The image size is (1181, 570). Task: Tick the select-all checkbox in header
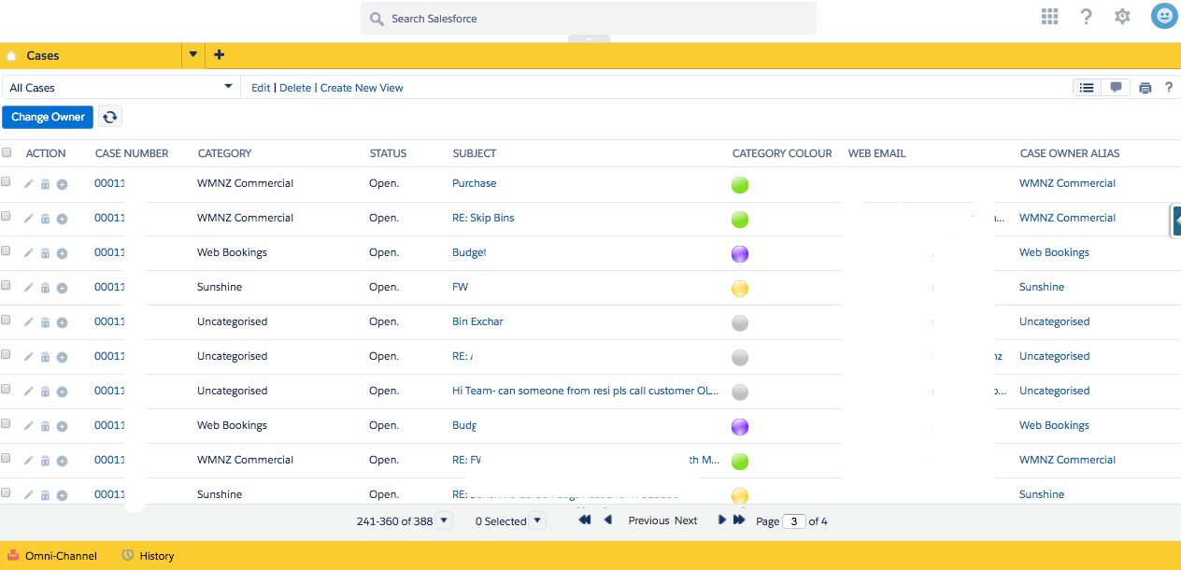(7, 152)
